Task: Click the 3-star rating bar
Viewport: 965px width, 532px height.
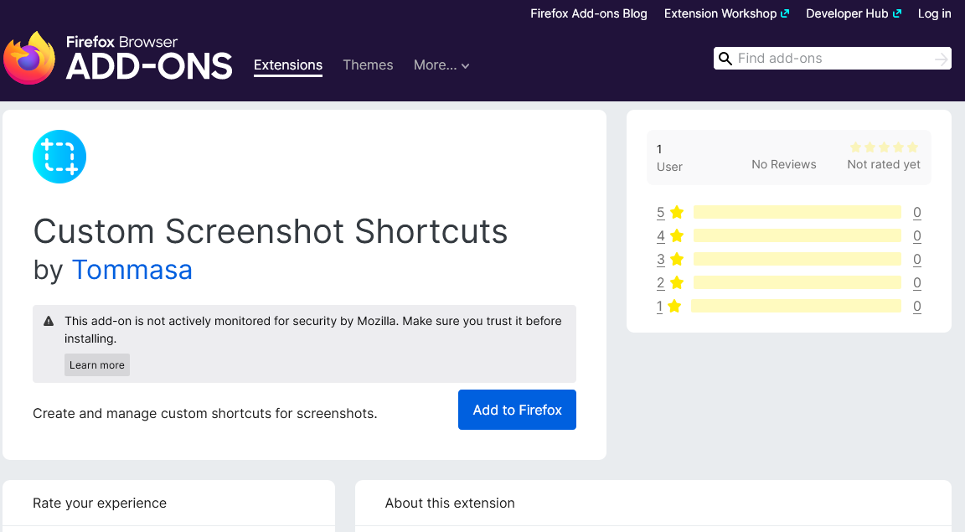Action: (x=797, y=259)
